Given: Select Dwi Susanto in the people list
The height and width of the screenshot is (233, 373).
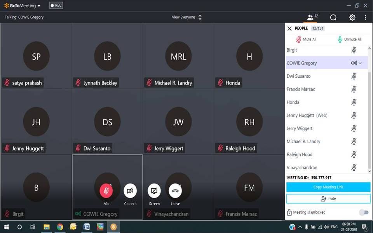Looking at the screenshot, I should pos(298,76).
